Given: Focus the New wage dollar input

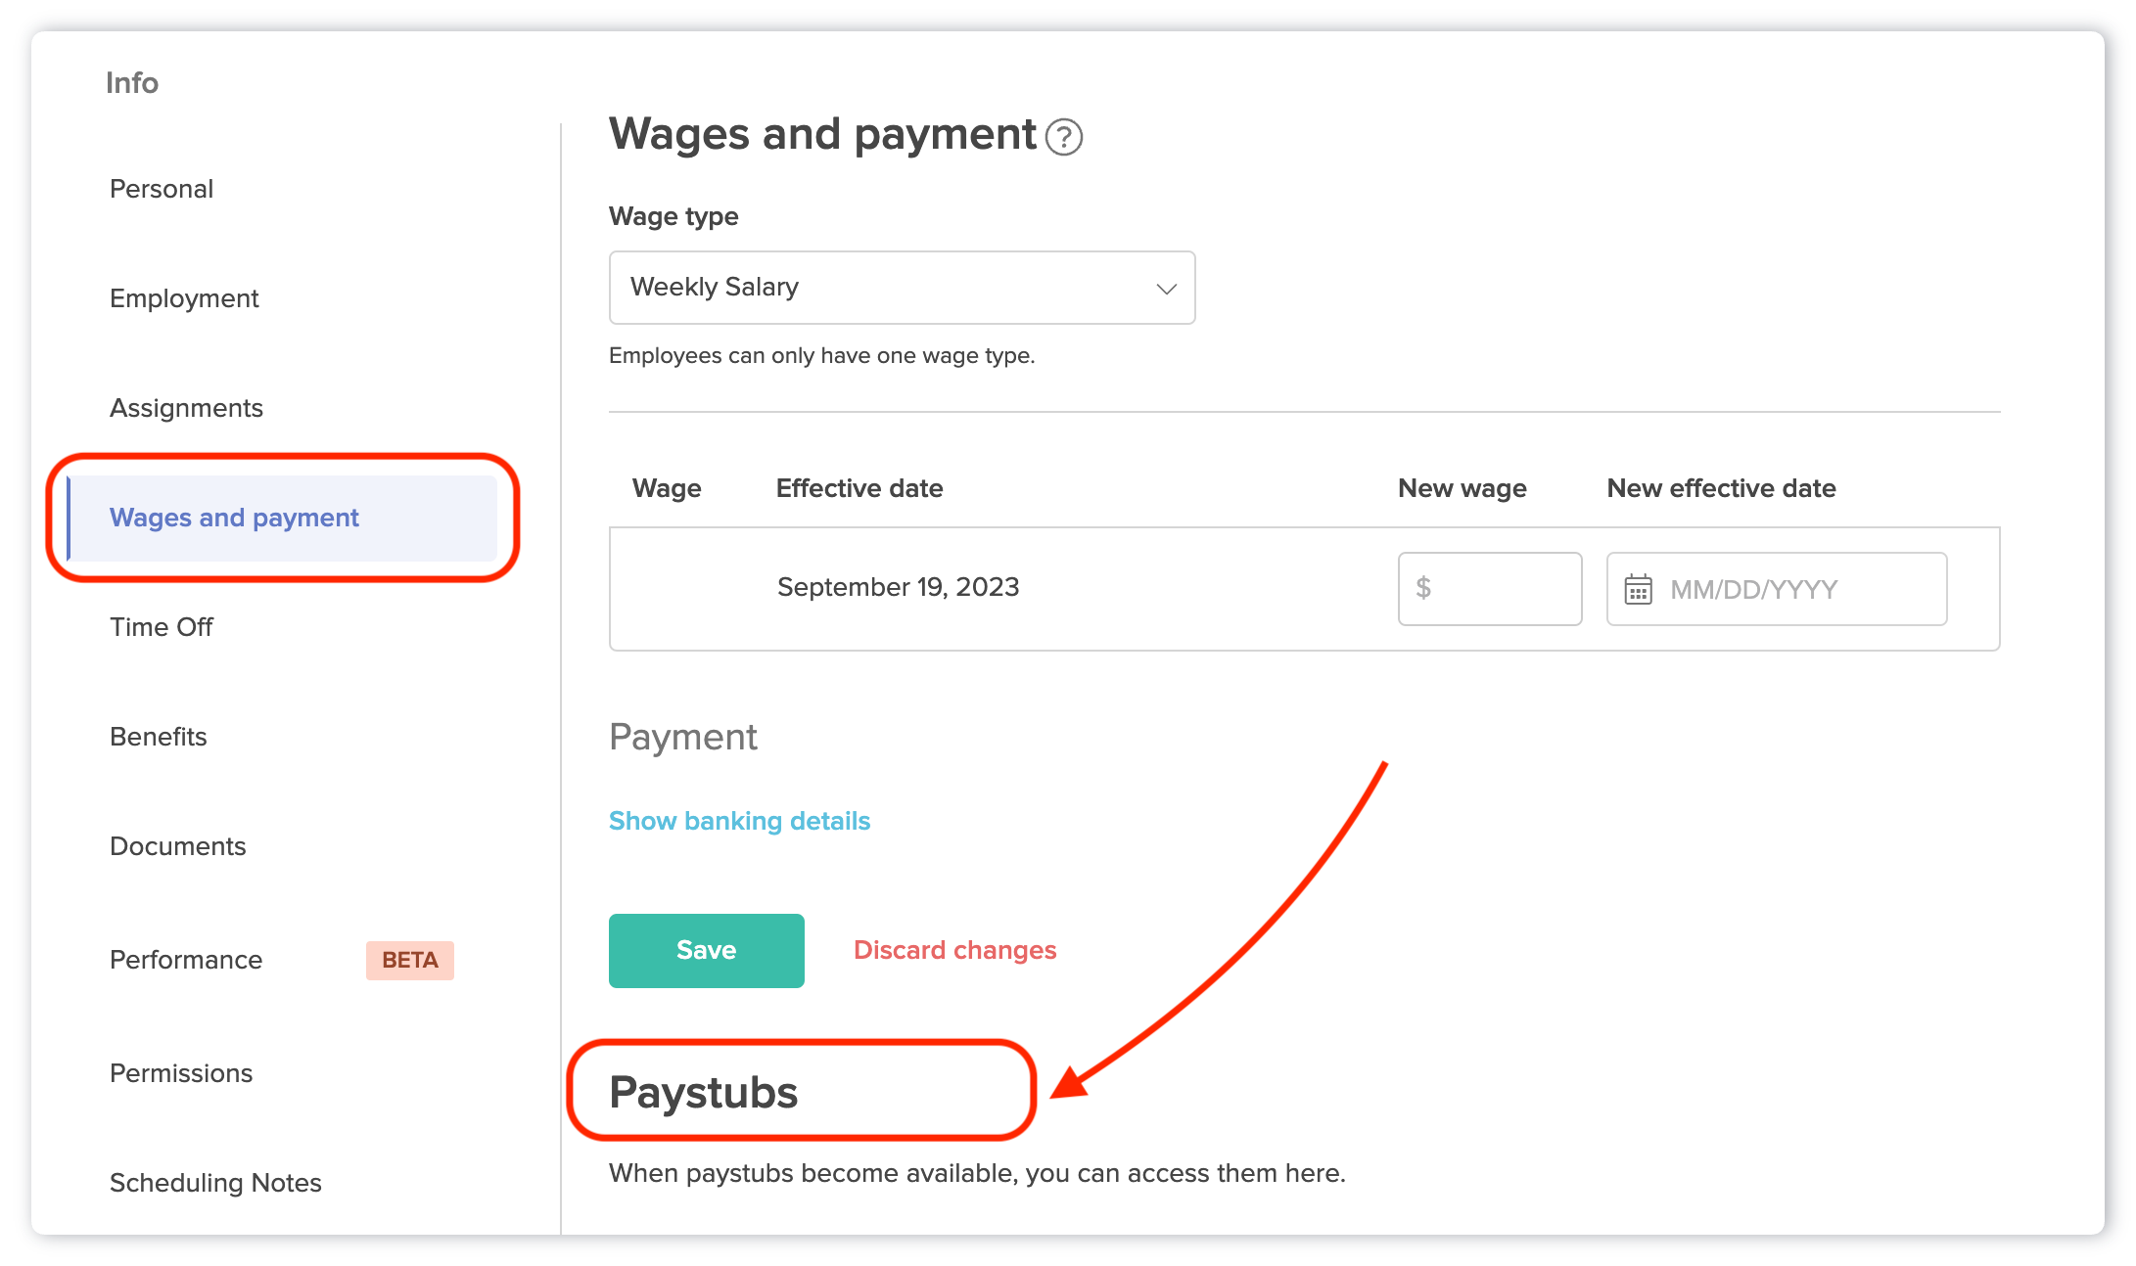Looking at the screenshot, I should coord(1500,589).
